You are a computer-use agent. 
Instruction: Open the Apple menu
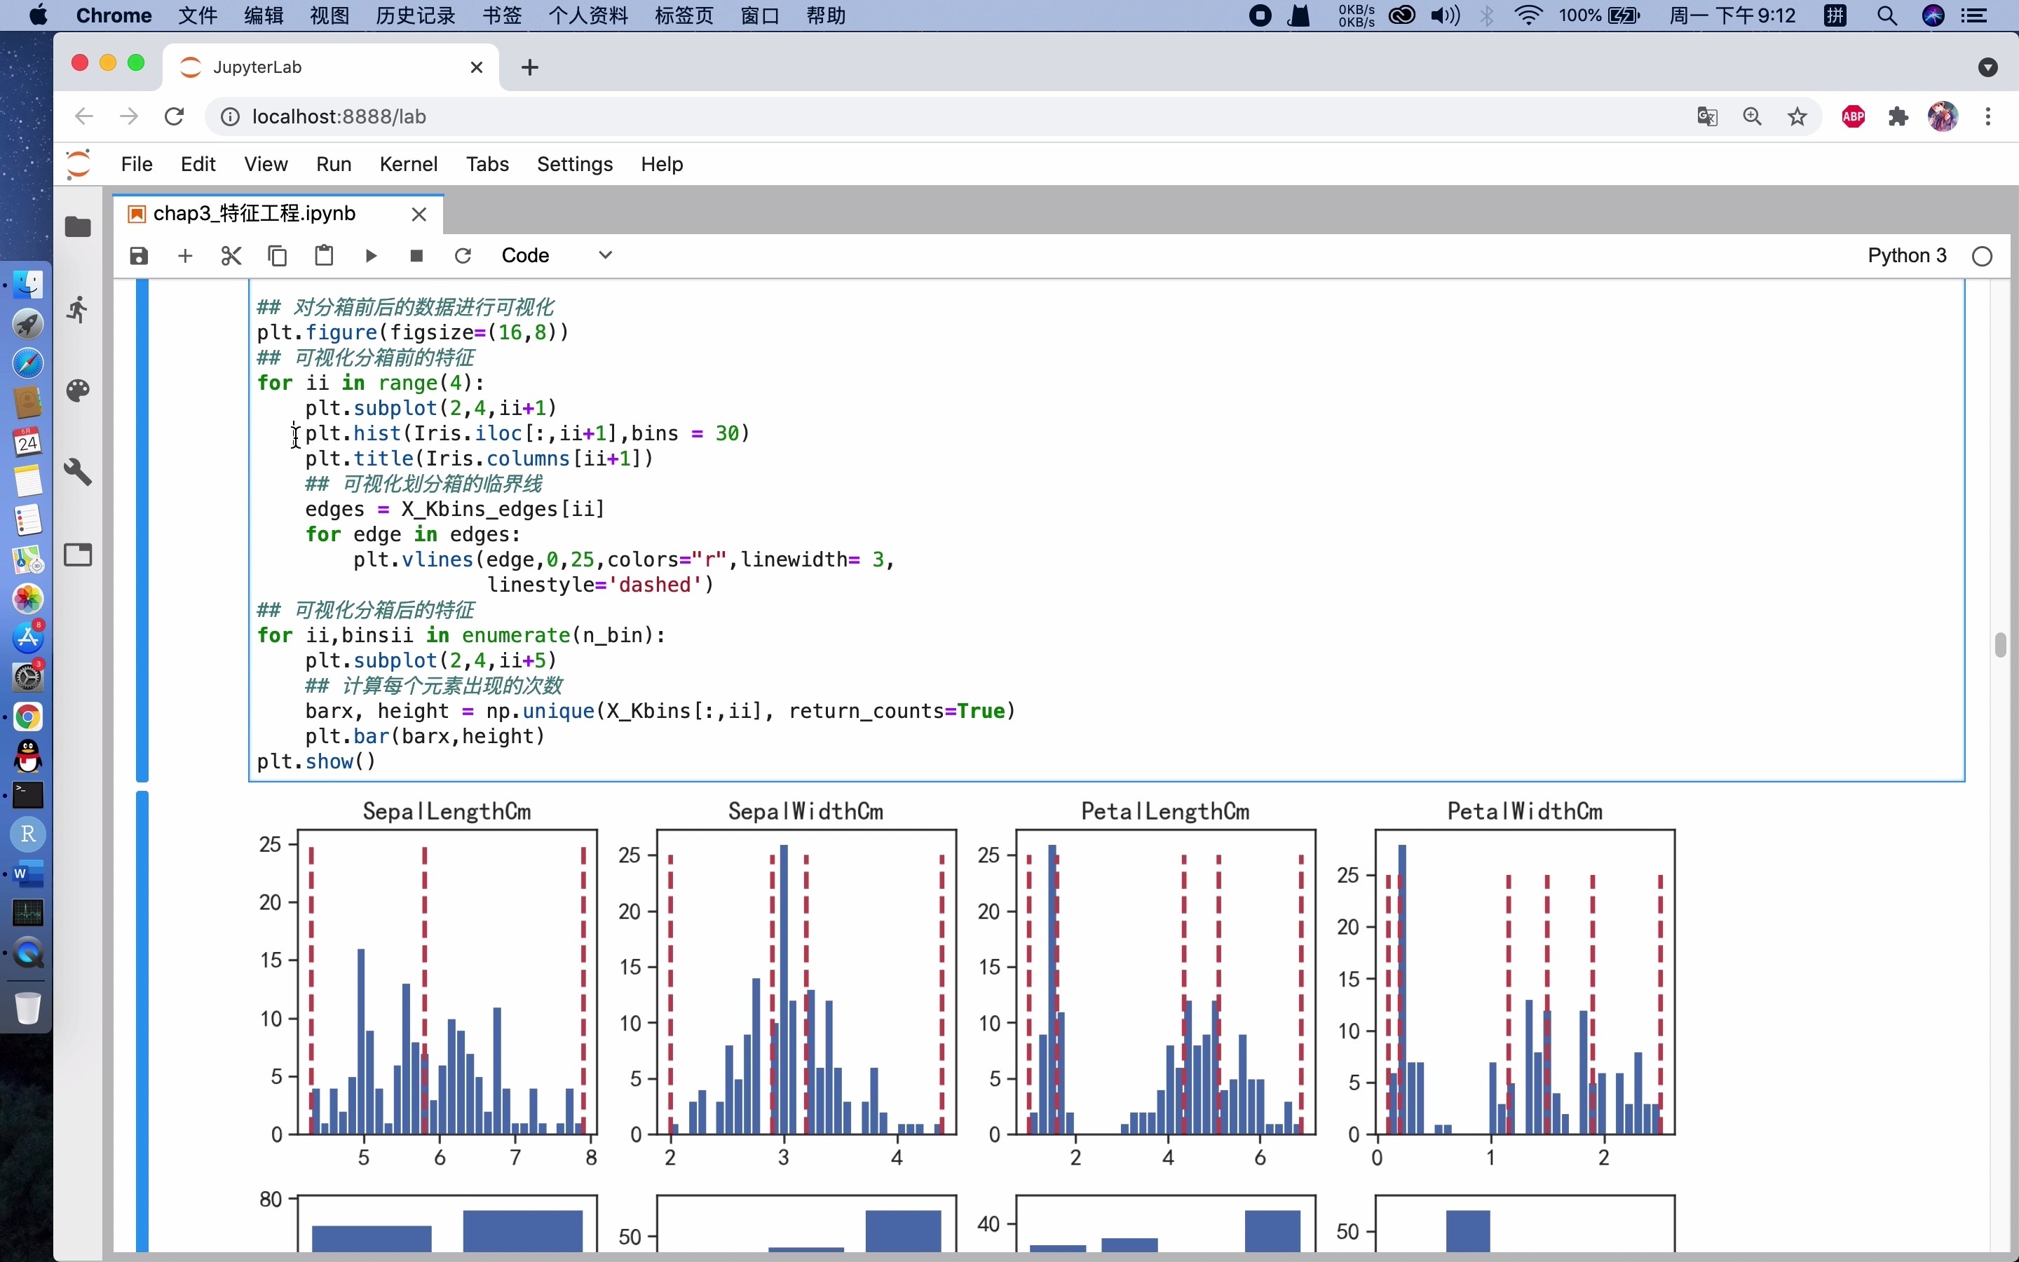(38, 15)
